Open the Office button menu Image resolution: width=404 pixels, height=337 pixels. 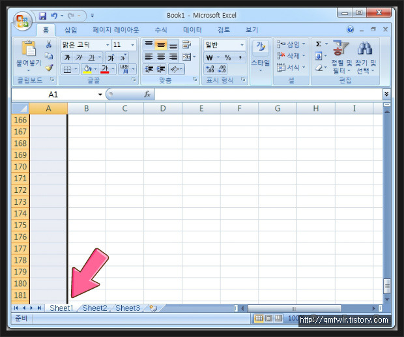click(x=23, y=22)
